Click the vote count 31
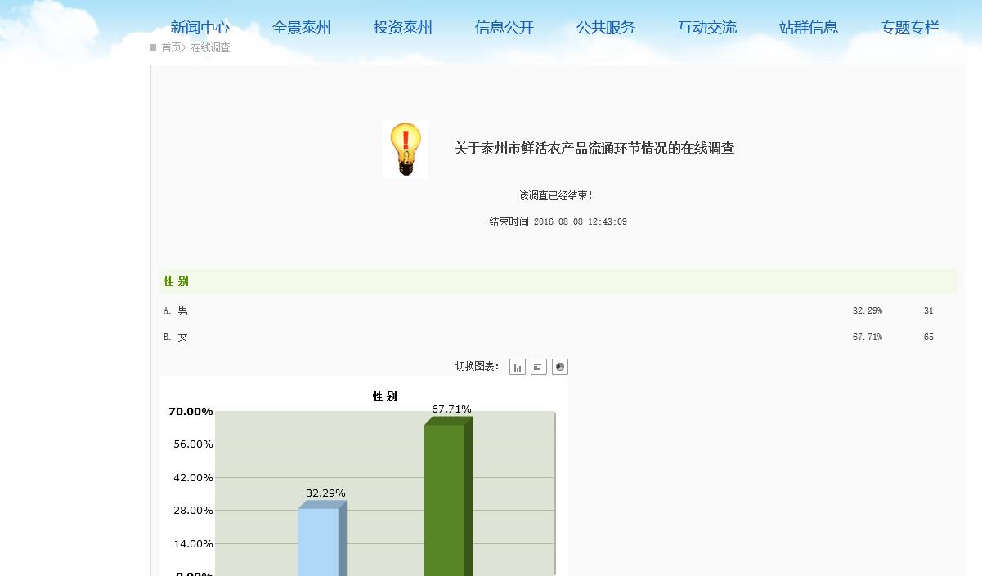The image size is (982, 576). click(x=929, y=310)
